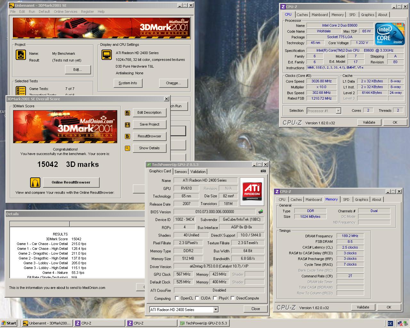Switch to the Unbenannt 3DMark taskbar item
This screenshot has width=410, height=328.
click(47, 324)
